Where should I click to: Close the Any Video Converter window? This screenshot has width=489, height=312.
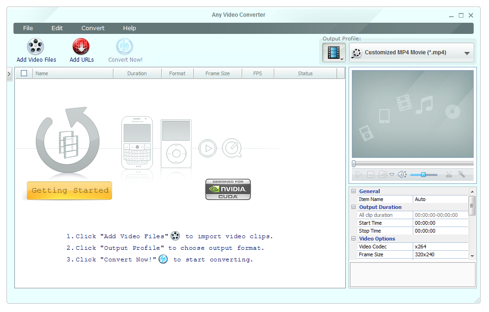pyautogui.click(x=471, y=15)
